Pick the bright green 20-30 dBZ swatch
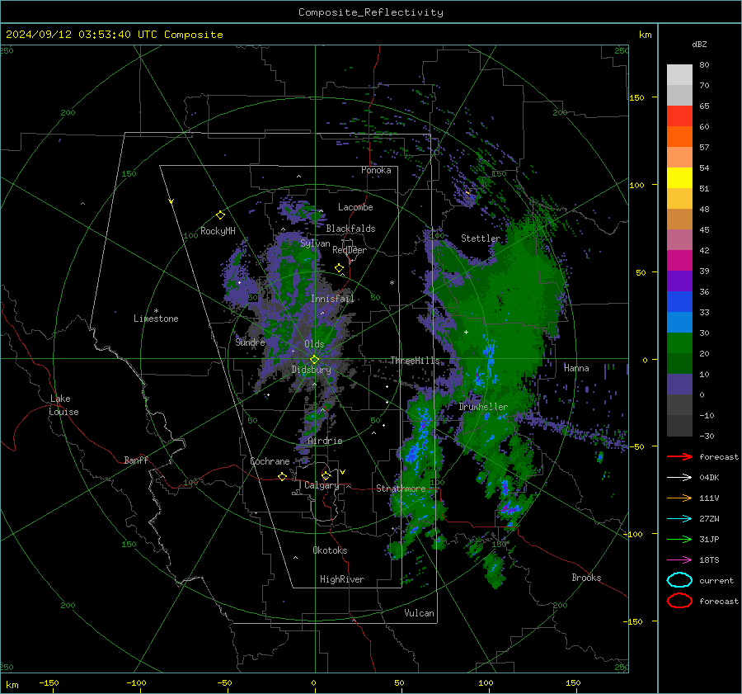This screenshot has height=694, width=742. click(679, 342)
